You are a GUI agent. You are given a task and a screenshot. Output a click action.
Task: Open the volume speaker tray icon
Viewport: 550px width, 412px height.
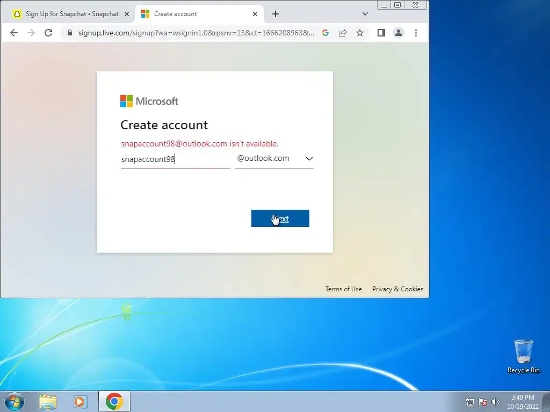pos(496,402)
